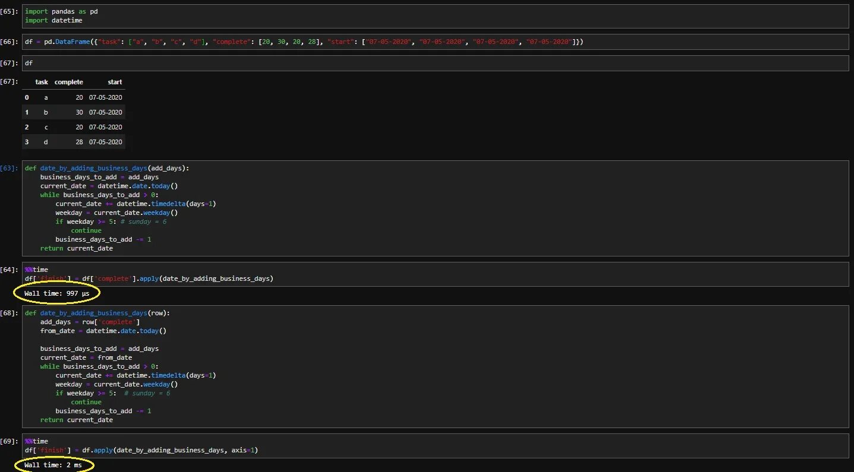Click 'return current_date' line in cell [63]

coord(77,248)
